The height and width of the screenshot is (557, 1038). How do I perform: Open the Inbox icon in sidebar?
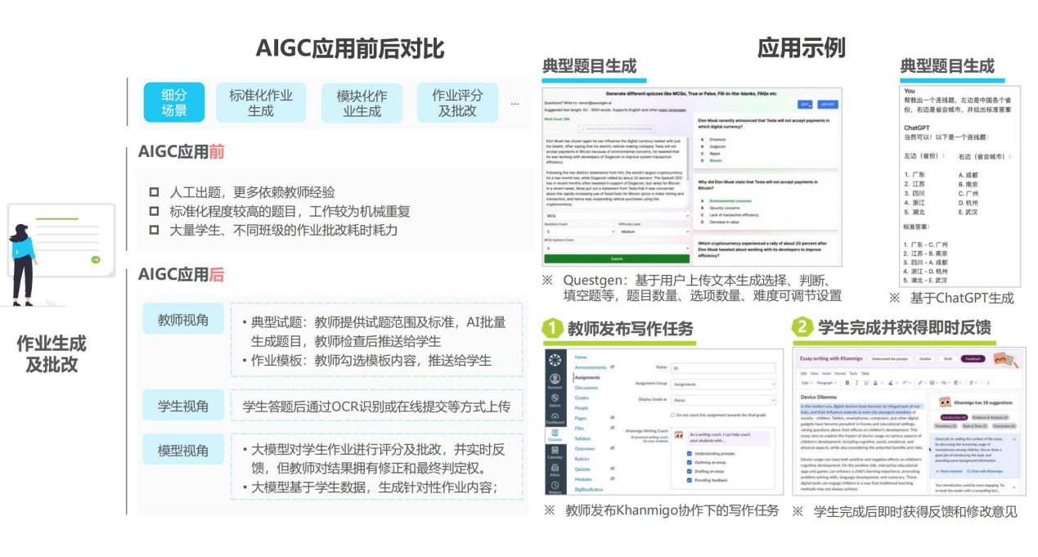click(555, 470)
